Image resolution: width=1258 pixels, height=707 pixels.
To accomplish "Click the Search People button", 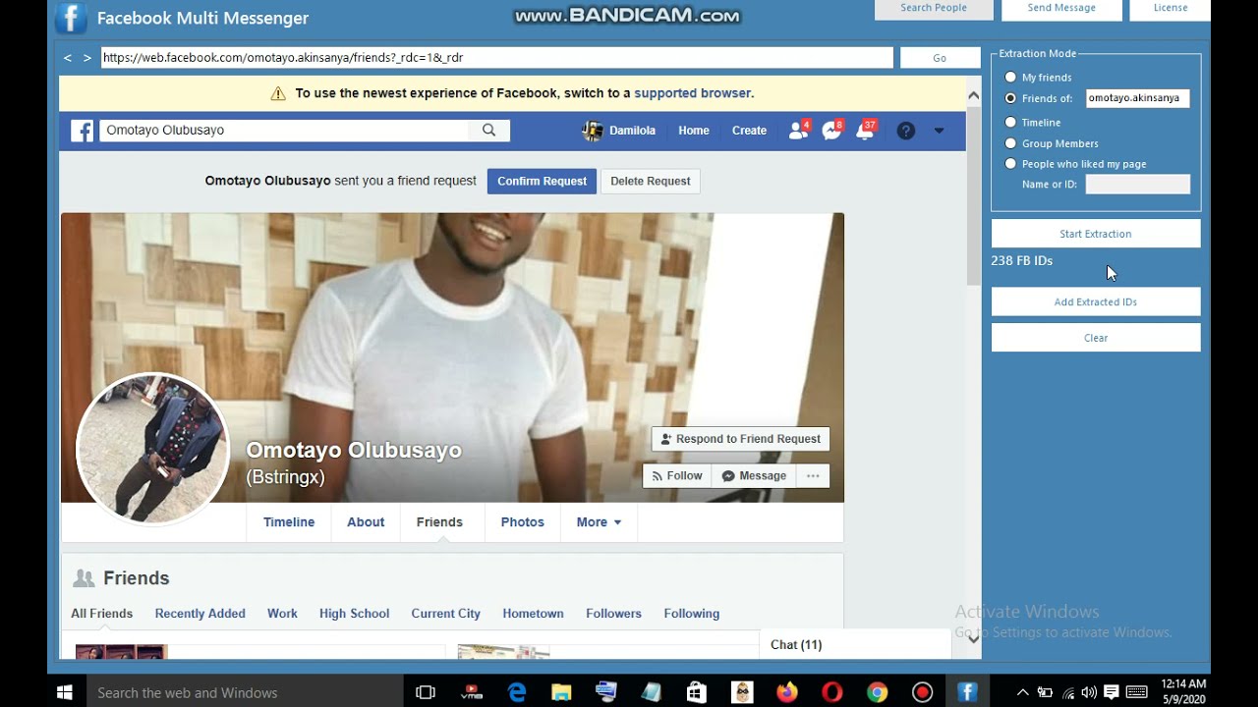I will [x=934, y=9].
